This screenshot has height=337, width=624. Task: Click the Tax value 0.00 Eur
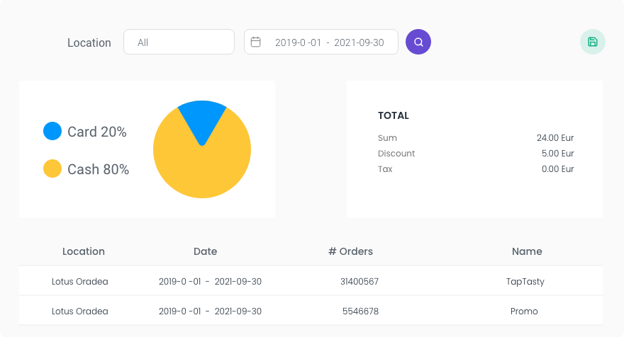[557, 169]
